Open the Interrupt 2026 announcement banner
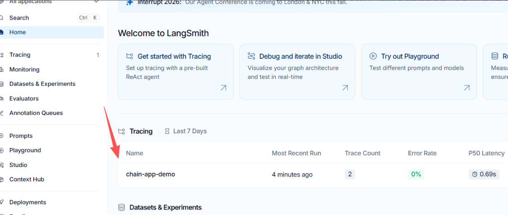Viewport: 508px width, 215px height. point(313,6)
